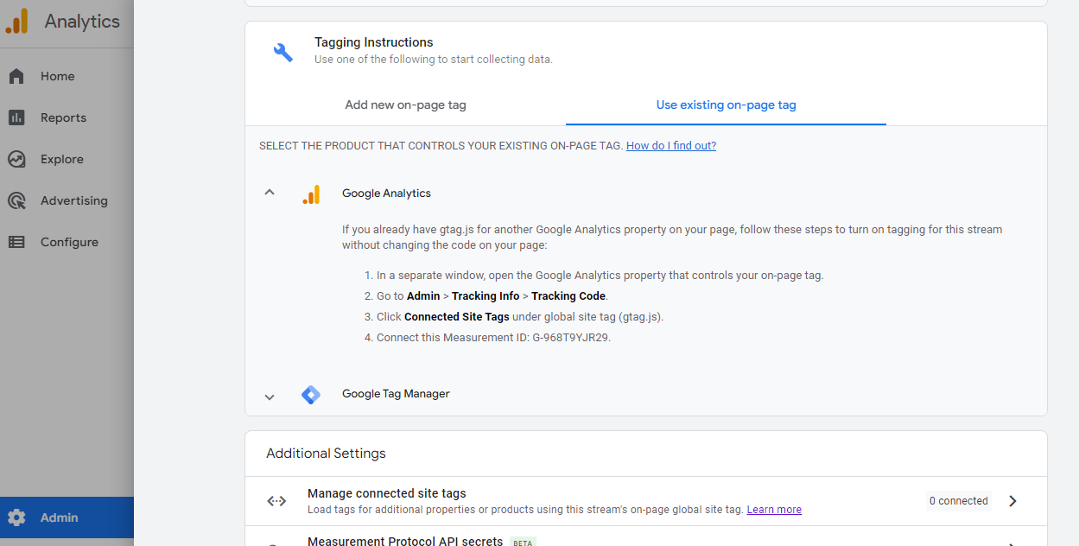This screenshot has width=1079, height=546.
Task: Click the Advertising sidebar icon
Action: pyautogui.click(x=16, y=200)
